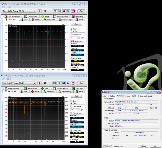The width and height of the screenshot is (162, 148).
Task: Open Random Access tab in top HD Tune window
Action: pyautogui.click(x=61, y=17)
